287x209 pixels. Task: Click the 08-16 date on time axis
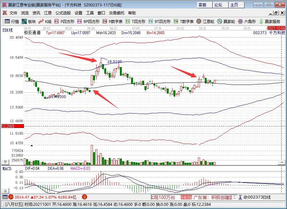202,28
